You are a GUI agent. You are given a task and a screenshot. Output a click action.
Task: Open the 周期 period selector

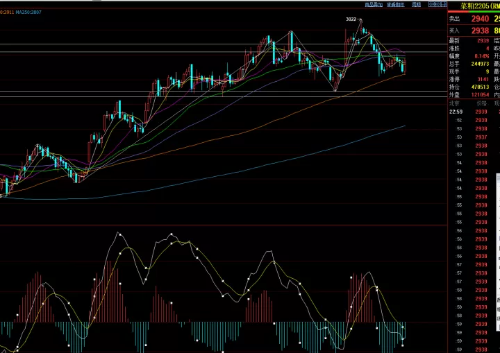[x=416, y=4]
